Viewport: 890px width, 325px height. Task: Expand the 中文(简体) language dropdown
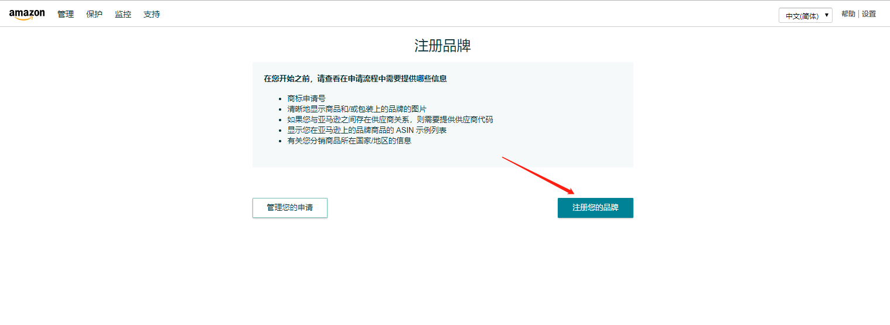tap(806, 16)
